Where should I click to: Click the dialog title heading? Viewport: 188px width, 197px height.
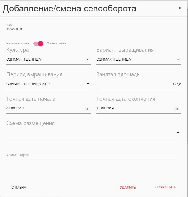coord(69,9)
